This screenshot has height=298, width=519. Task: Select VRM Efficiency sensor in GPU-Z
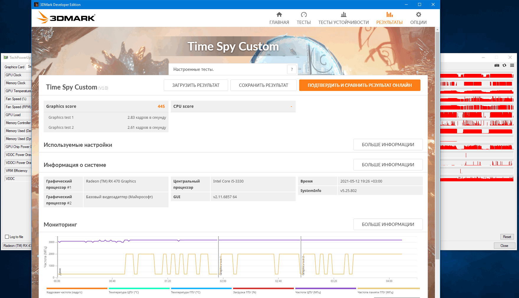coord(18,171)
